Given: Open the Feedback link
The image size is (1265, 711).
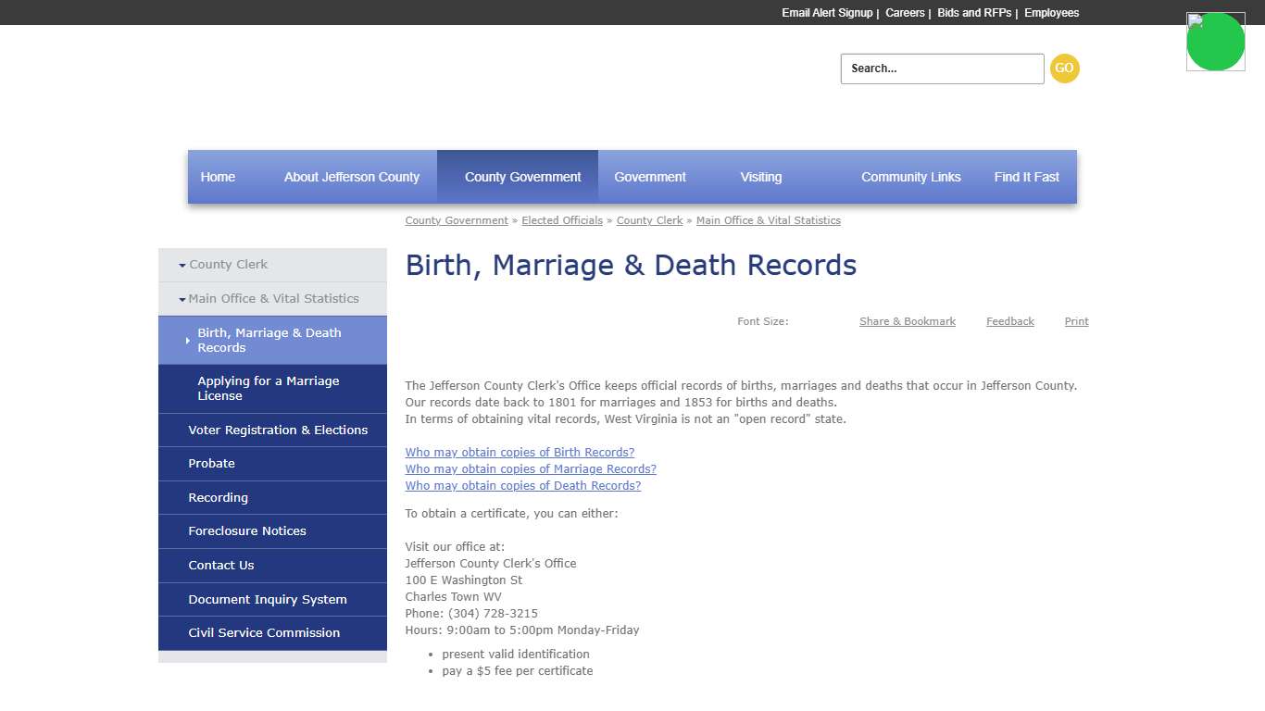Looking at the screenshot, I should click(1009, 321).
